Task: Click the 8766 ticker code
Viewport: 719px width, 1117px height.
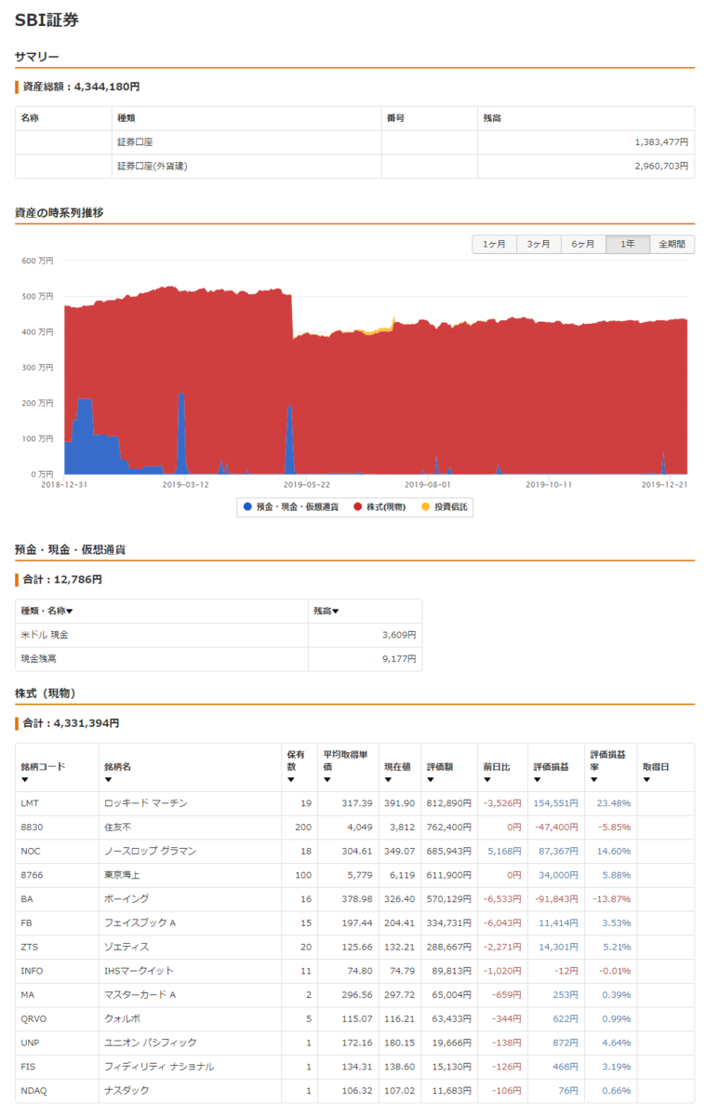Action: pyautogui.click(x=31, y=875)
